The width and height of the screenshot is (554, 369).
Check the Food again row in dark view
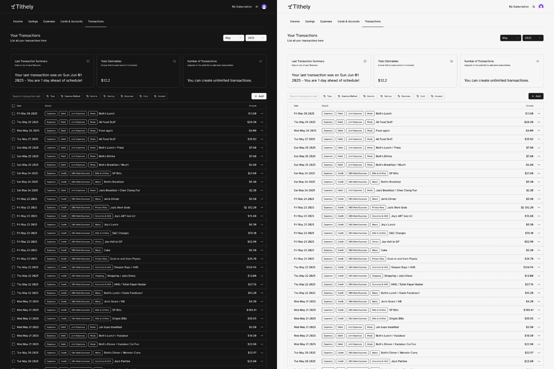pyautogui.click(x=13, y=131)
